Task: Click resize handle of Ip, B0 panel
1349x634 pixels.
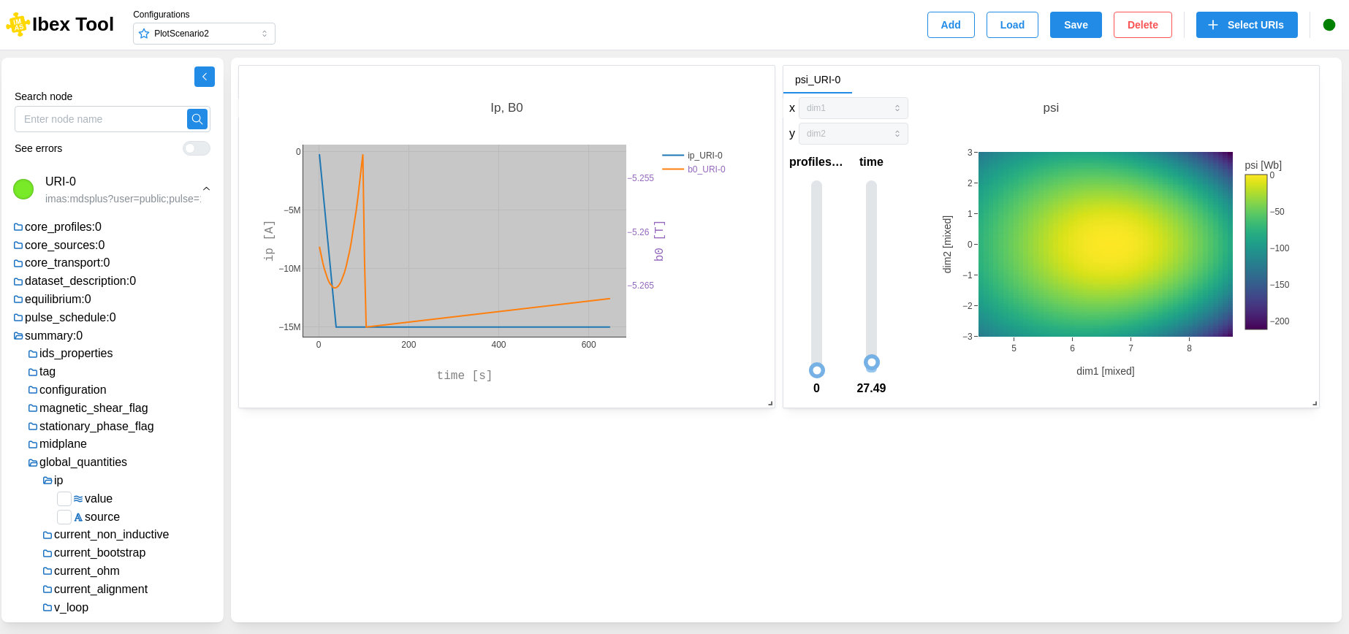Action: [770, 403]
